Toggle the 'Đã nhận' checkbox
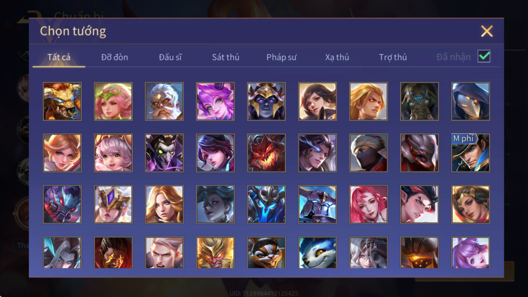Screen dimensions: 528x297 [484, 56]
